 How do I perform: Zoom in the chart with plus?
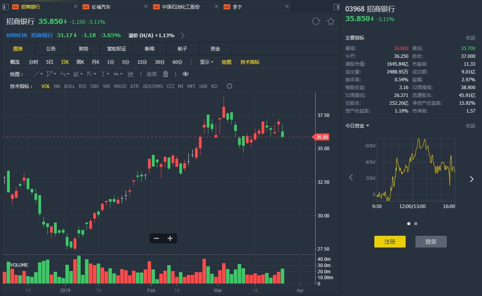point(170,238)
